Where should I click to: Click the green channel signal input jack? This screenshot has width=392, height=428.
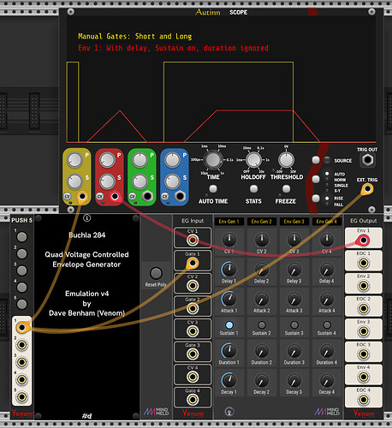147,196
